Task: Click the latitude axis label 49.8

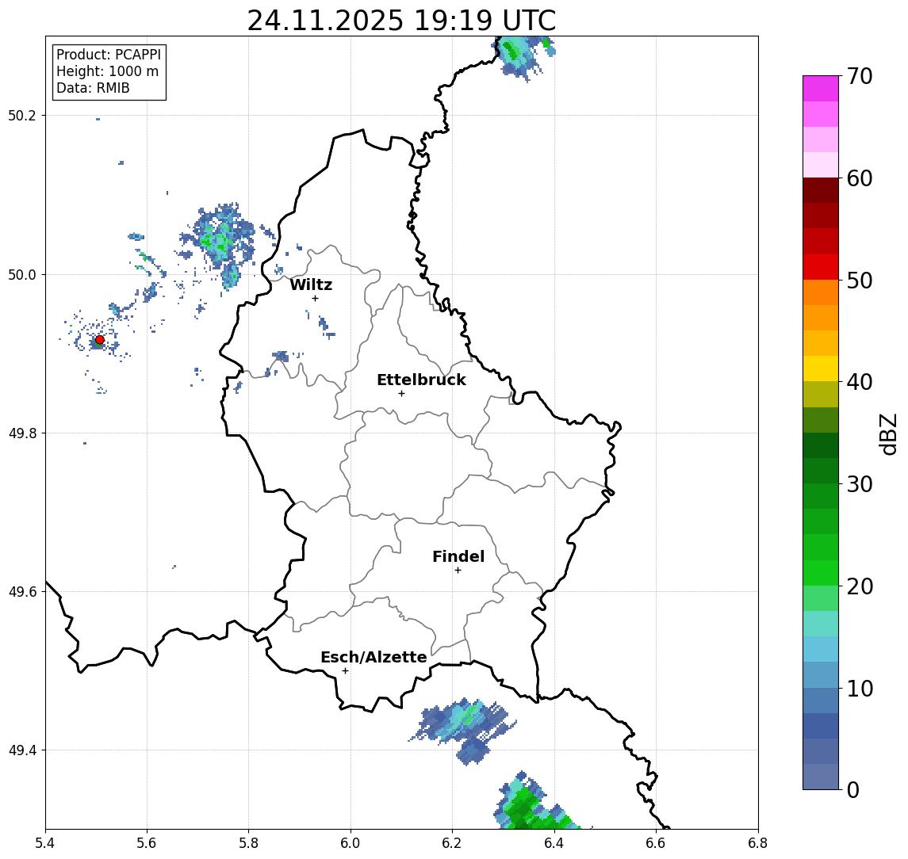Action: click(21, 433)
